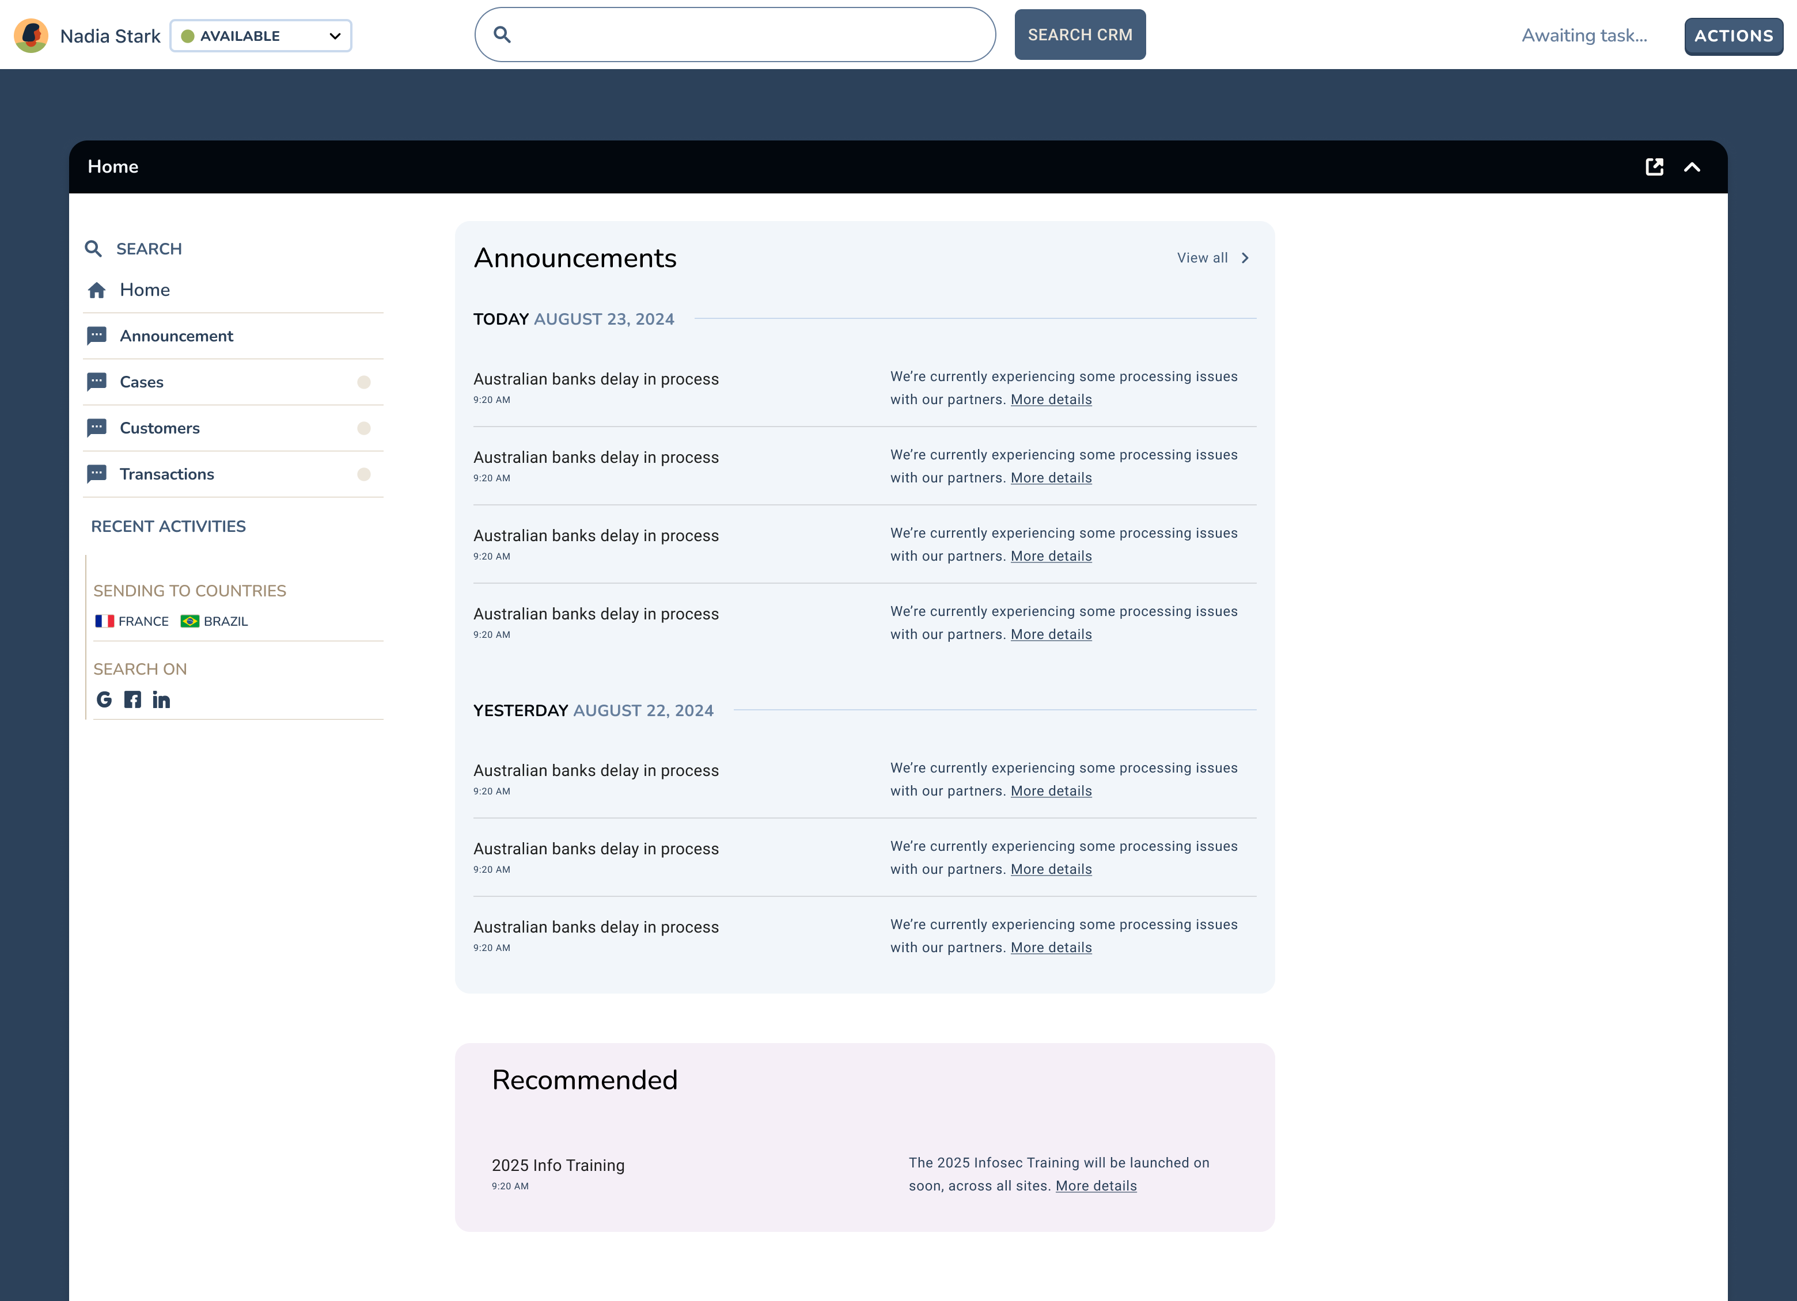This screenshot has height=1301, width=1797.
Task: Click RECENT ACTIVITIES heading
Action: (168, 527)
